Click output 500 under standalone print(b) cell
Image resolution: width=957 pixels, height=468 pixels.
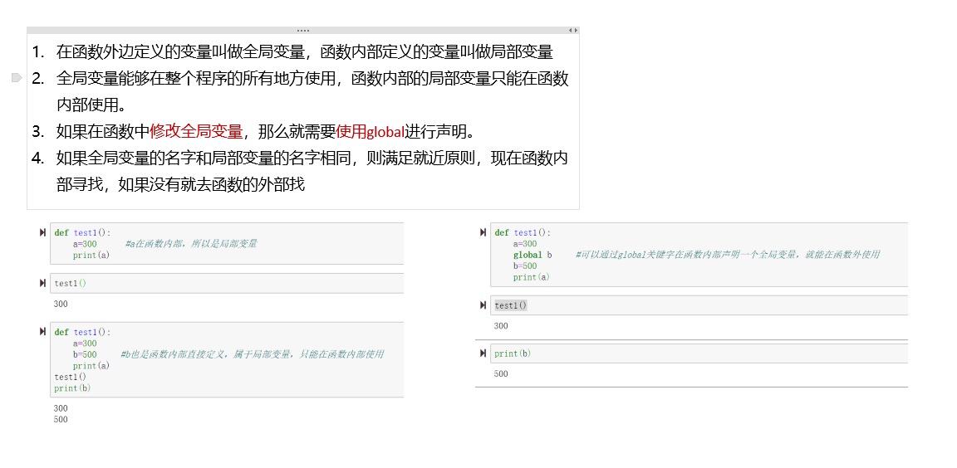(x=501, y=373)
